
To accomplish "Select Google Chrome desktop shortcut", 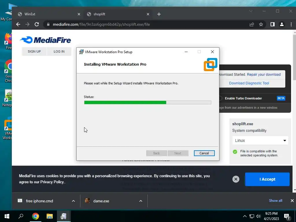I will tap(8, 71).
